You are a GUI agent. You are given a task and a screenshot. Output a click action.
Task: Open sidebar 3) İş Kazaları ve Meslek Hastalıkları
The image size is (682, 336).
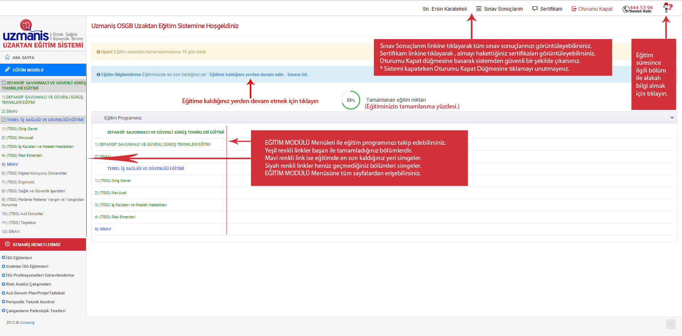coord(38,146)
